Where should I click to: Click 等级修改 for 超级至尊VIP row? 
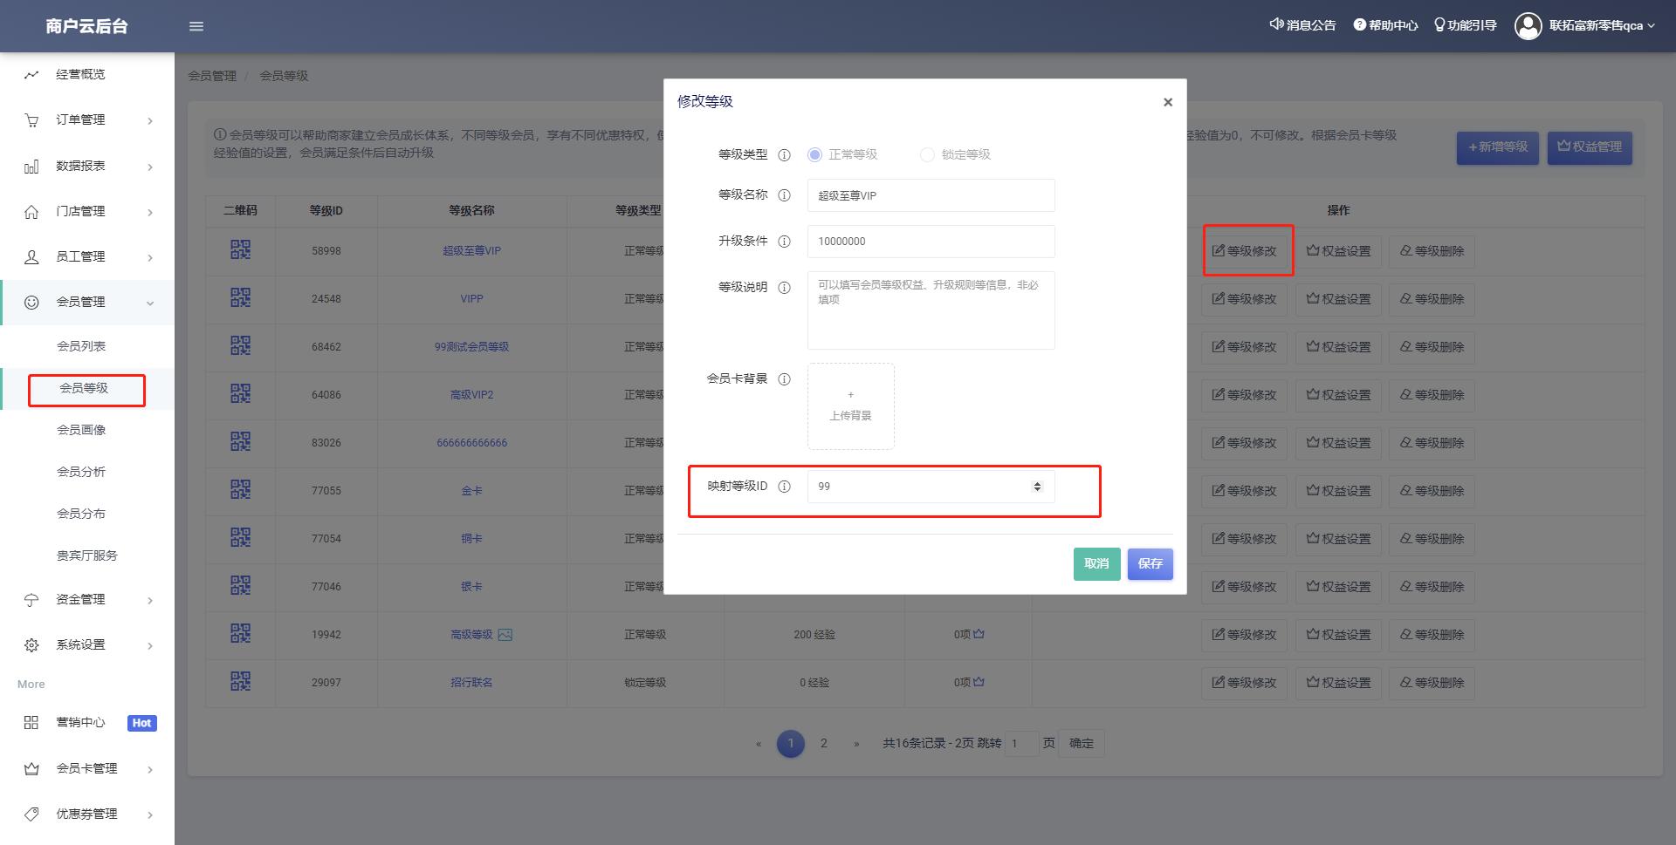point(1244,251)
